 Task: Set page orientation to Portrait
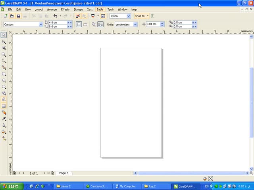pos(79,25)
